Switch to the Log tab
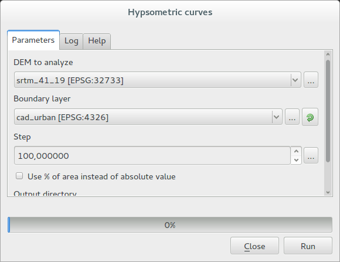This screenshot has height=262, width=340. tap(72, 41)
